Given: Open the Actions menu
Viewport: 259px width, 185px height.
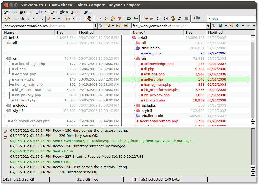Looking at the screenshot, I should point(26,12).
